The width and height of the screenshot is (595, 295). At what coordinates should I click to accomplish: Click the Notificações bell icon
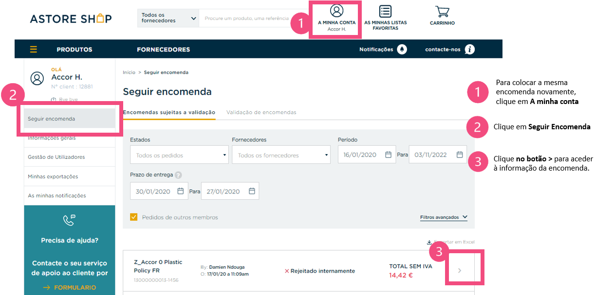(402, 49)
